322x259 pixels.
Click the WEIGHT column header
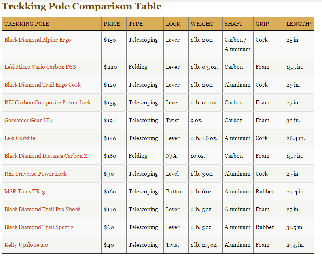[202, 24]
